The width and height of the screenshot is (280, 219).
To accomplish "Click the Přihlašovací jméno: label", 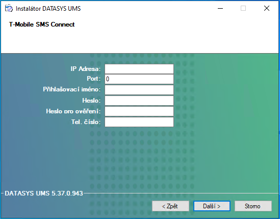I will 72,89.
